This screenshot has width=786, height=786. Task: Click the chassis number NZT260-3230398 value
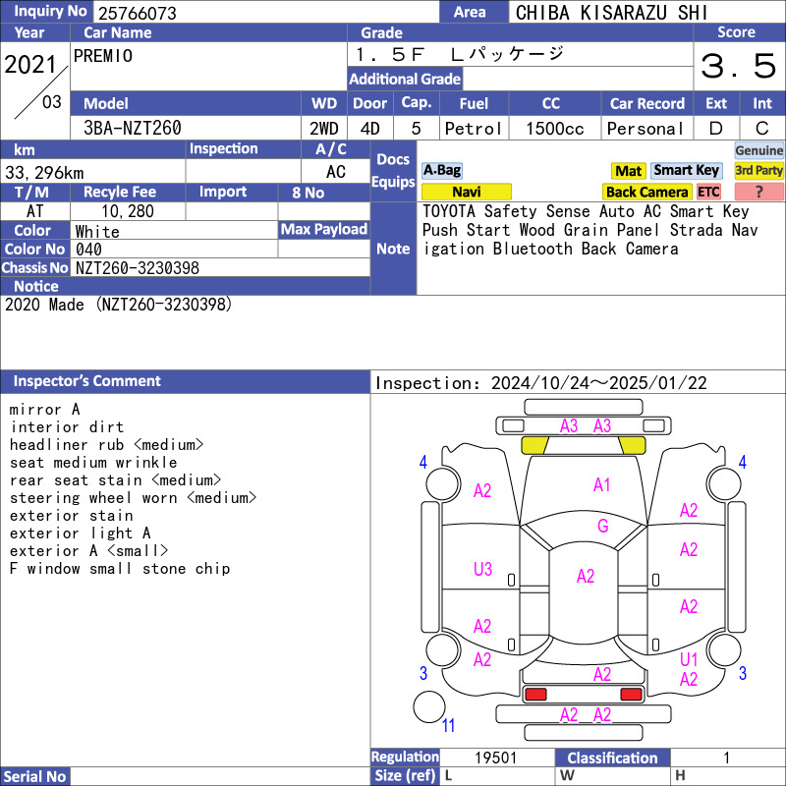(138, 267)
